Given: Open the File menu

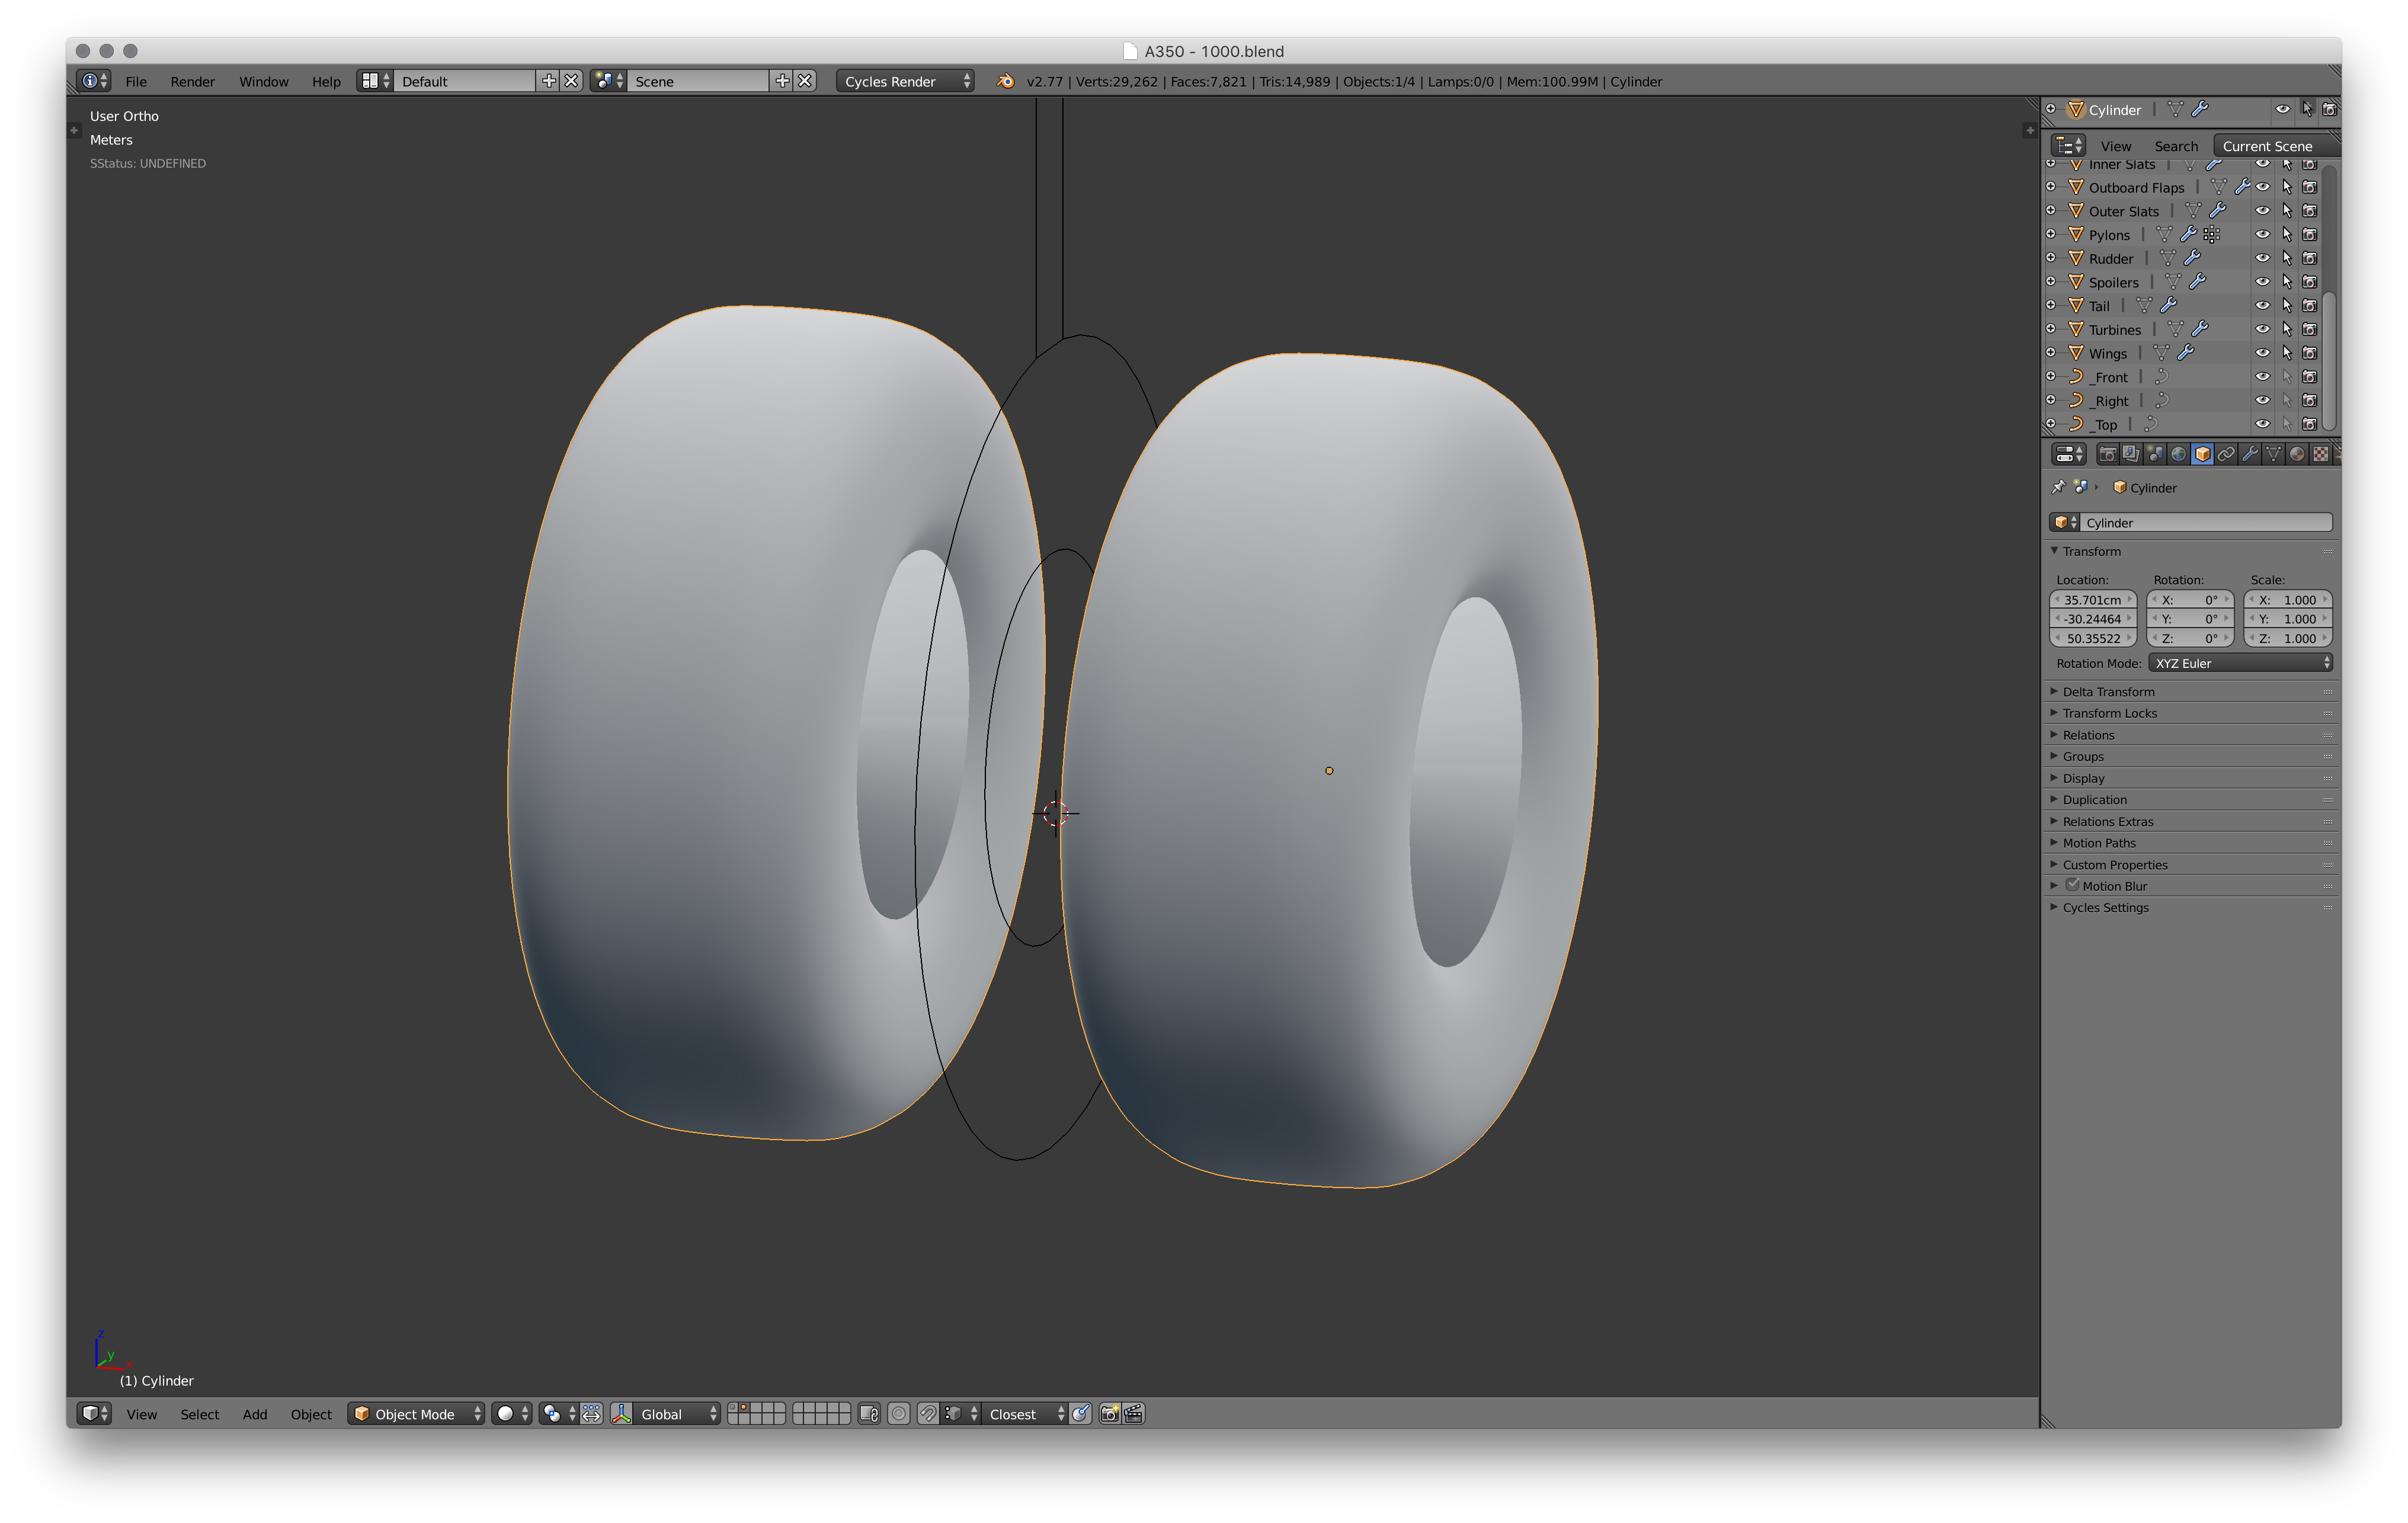Looking at the screenshot, I should 136,81.
